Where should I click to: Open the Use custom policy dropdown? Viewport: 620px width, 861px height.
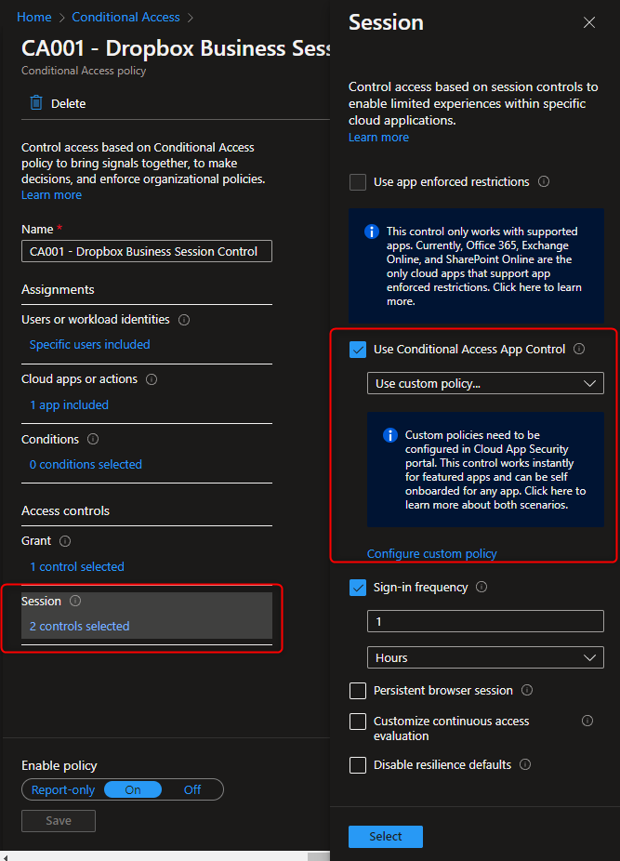[485, 383]
